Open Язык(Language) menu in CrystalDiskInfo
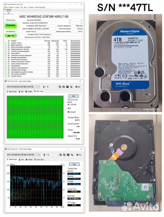The height and width of the screenshot is (217, 164). (40, 7)
